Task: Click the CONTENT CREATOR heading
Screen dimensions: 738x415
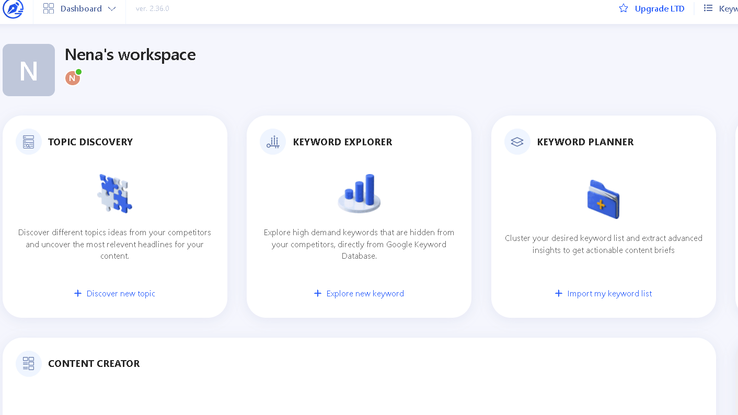Action: pos(94,364)
